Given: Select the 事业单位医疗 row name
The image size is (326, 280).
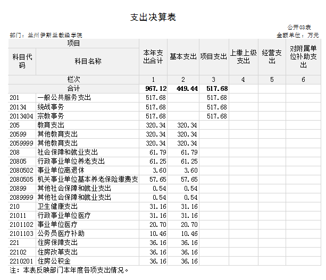Looking at the screenshot, I should (57, 225).
